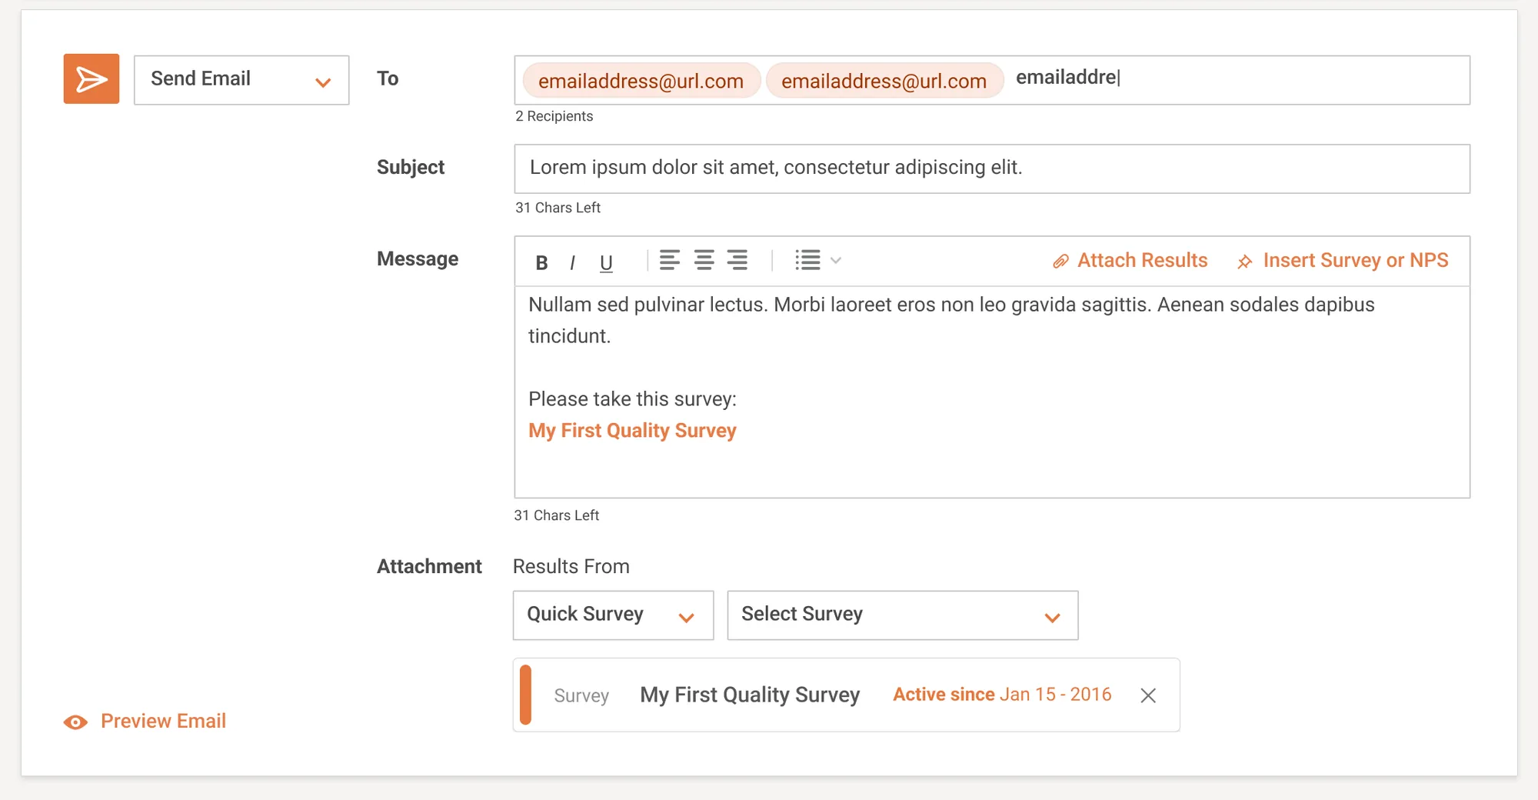Click the Subject text field

pos(992,168)
